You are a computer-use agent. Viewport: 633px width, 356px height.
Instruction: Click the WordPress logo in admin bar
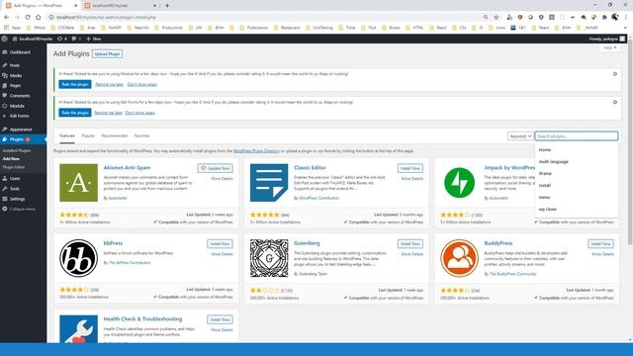4,39
